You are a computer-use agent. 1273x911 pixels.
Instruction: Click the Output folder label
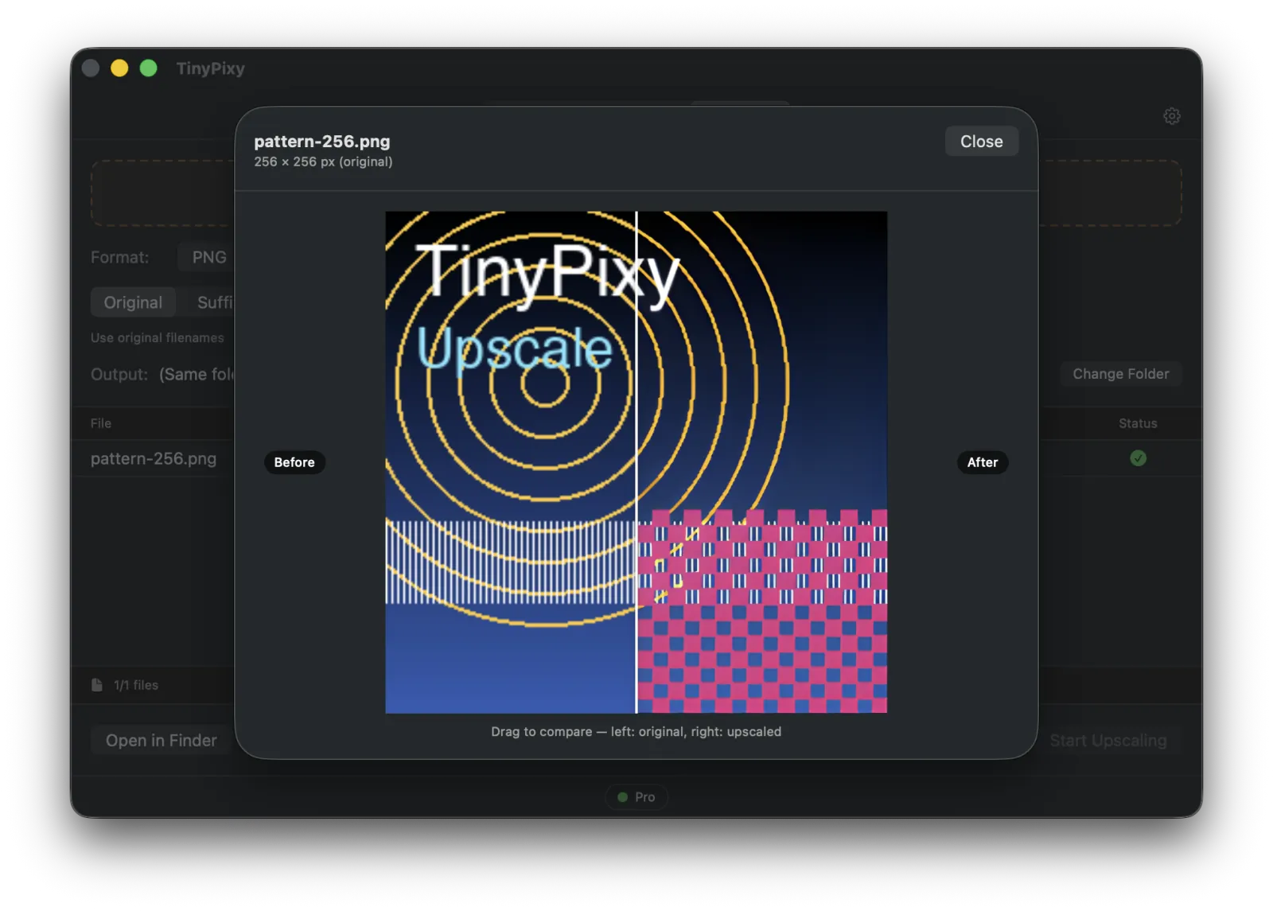[119, 374]
